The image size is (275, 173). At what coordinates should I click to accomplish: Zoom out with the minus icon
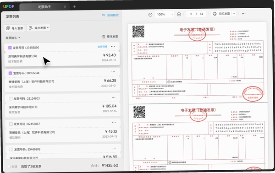(x=150, y=15)
